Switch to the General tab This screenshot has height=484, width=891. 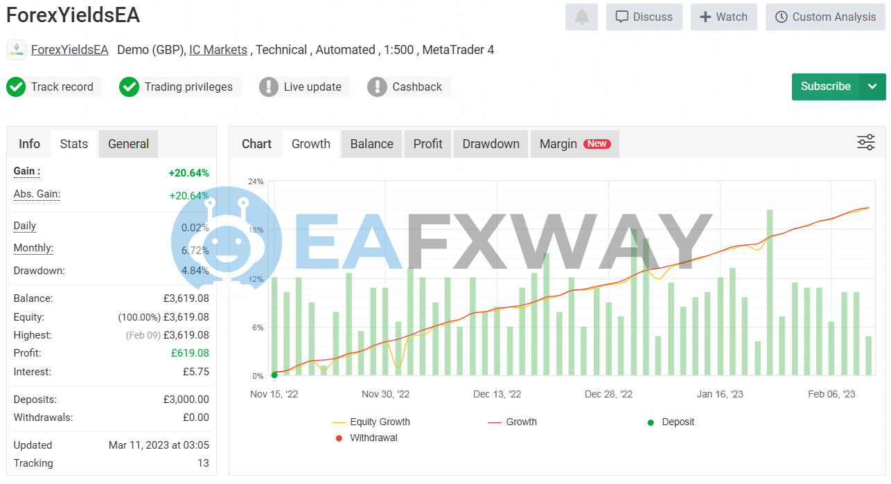(x=128, y=144)
